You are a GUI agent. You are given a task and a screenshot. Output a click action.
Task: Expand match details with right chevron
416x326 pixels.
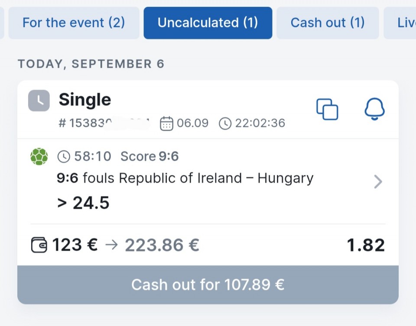tap(378, 181)
